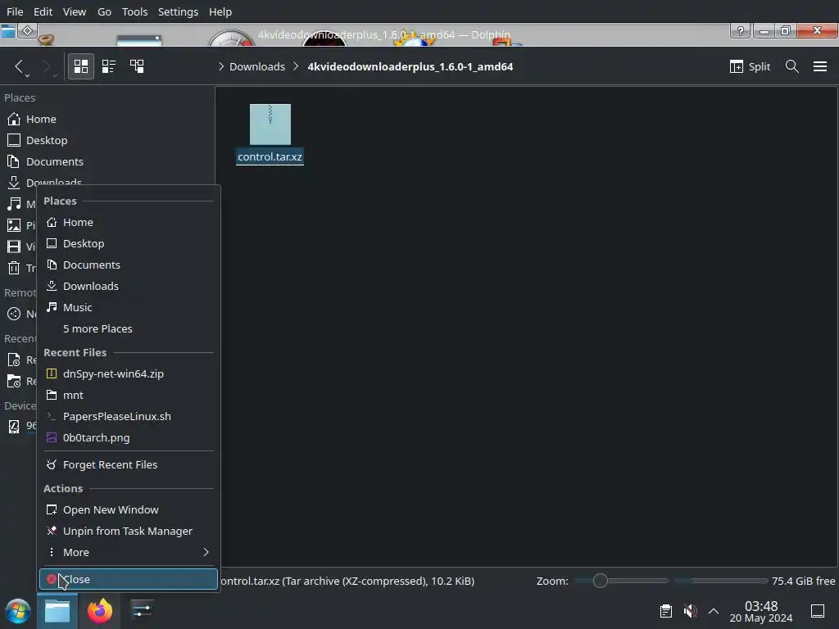
Task: Toggle Split view
Action: [751, 66]
